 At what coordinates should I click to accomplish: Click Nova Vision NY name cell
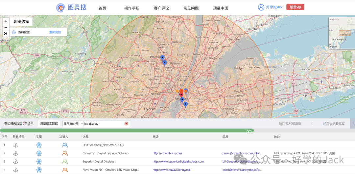111,170
